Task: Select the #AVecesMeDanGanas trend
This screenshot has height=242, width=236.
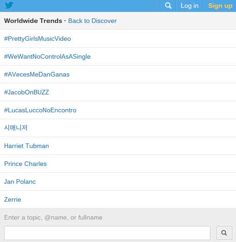Action: click(x=37, y=75)
